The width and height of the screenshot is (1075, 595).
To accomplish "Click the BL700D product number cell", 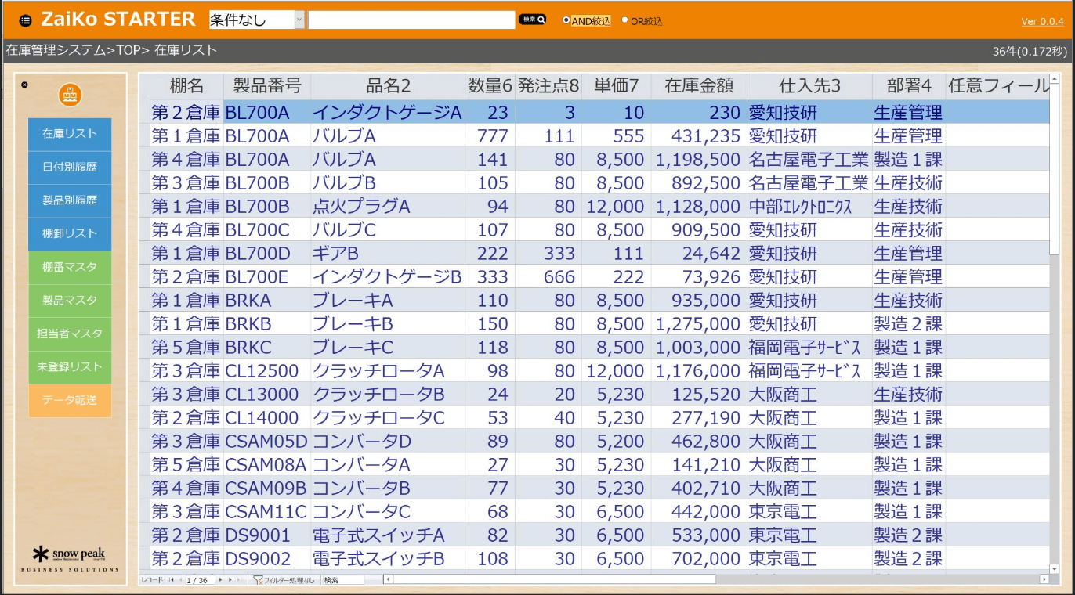I will coord(267,253).
